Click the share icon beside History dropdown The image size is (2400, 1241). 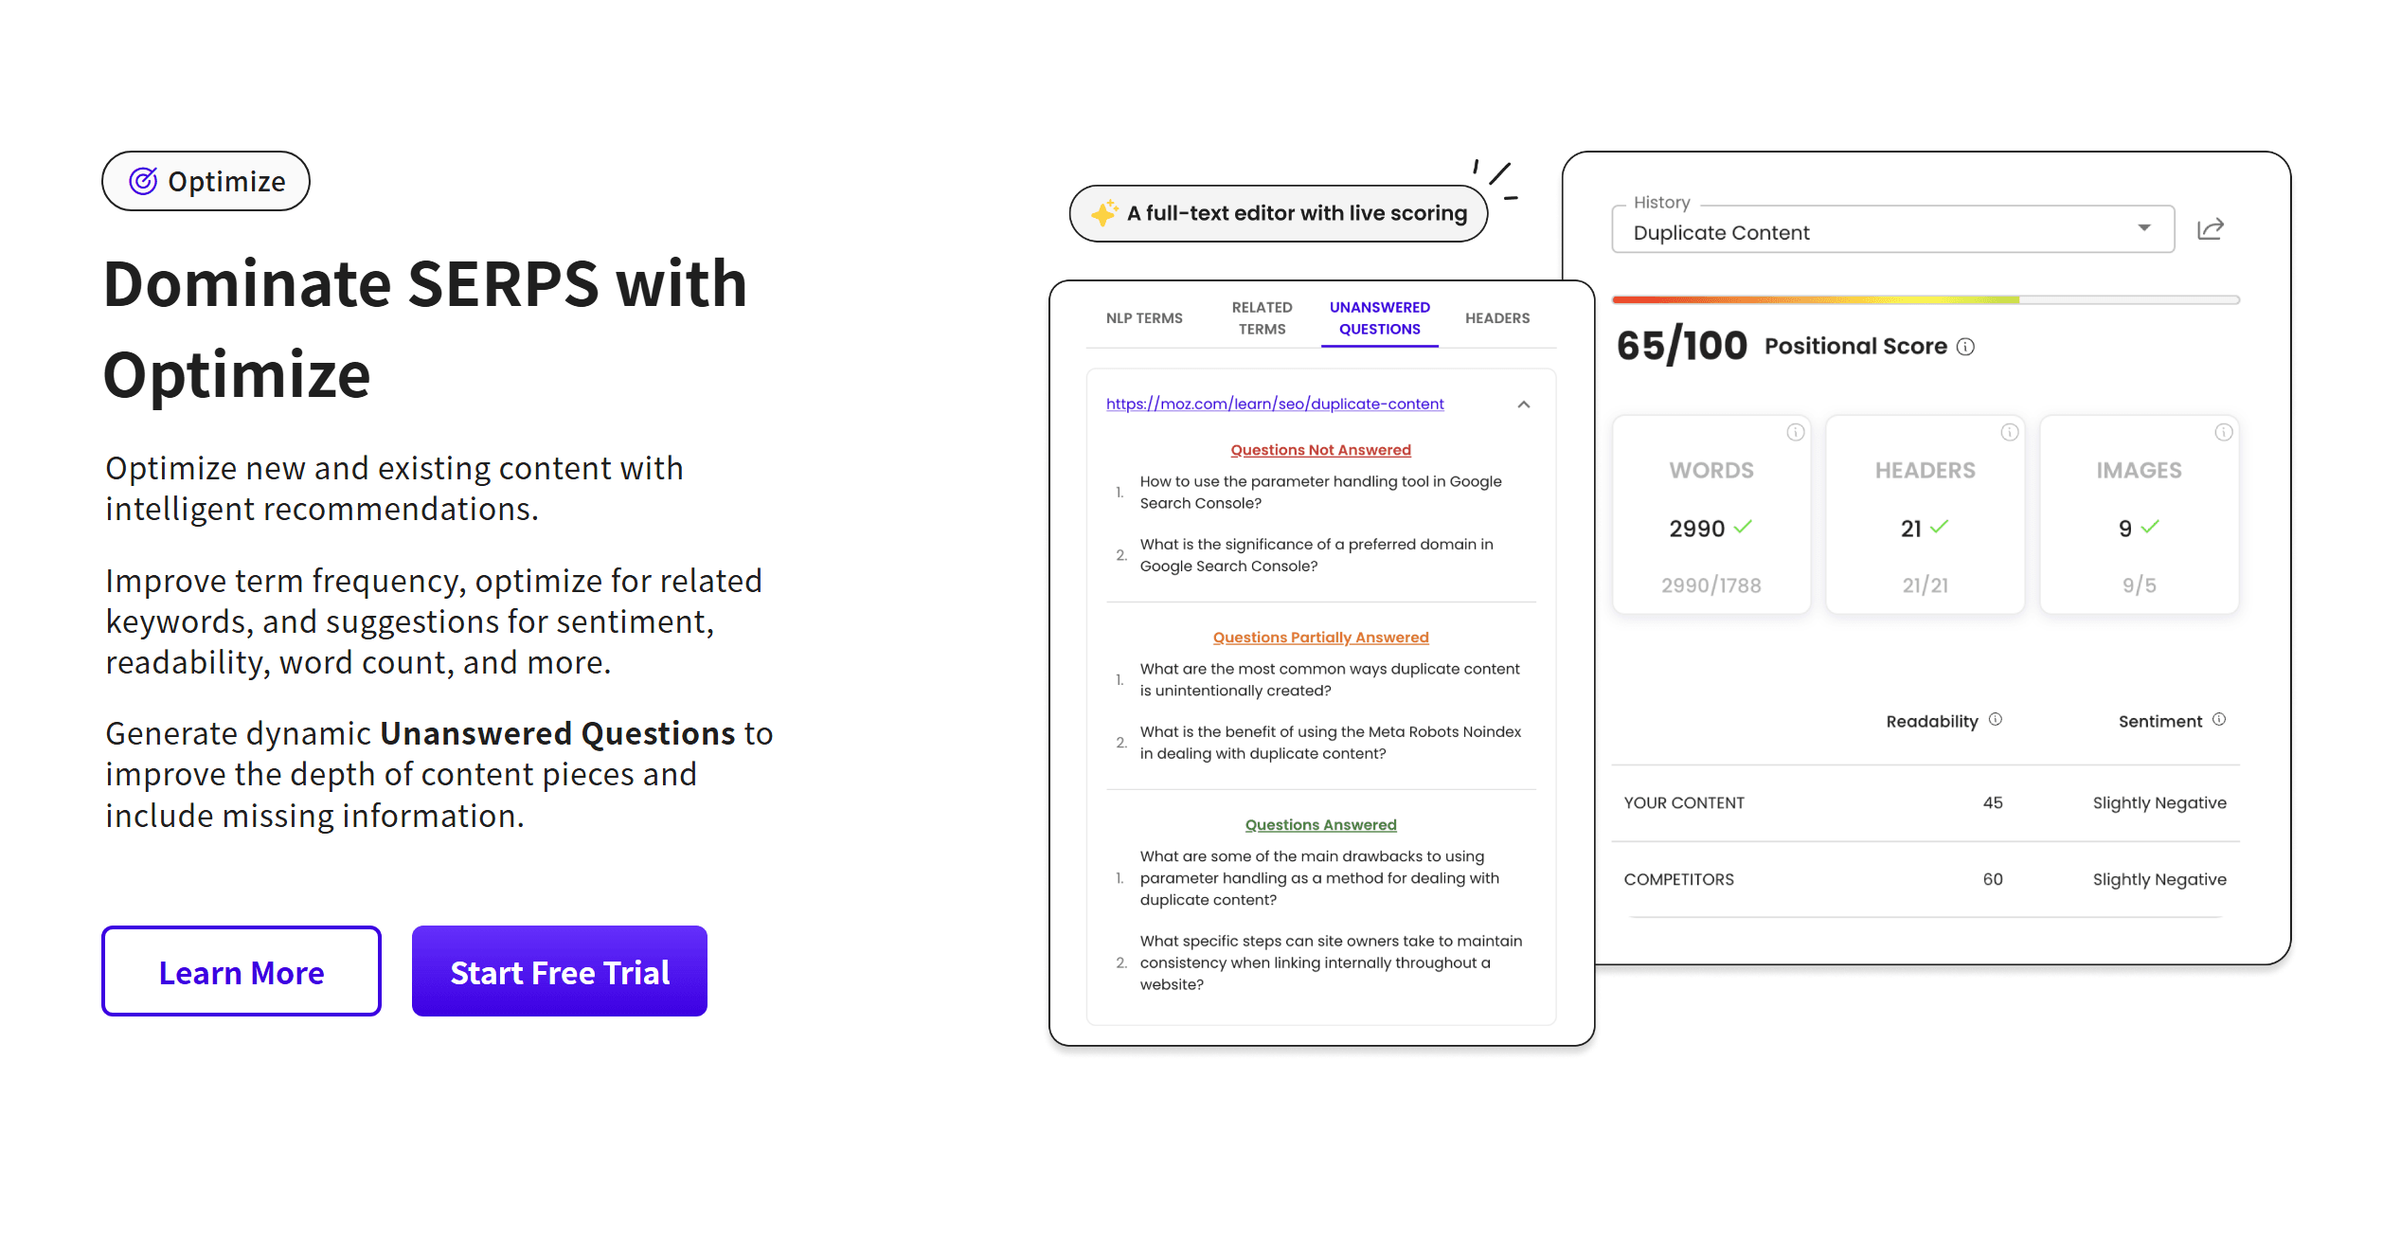2210,229
